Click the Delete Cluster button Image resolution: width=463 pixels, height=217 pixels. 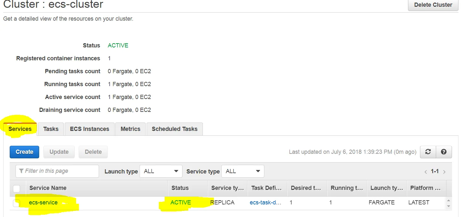(433, 5)
